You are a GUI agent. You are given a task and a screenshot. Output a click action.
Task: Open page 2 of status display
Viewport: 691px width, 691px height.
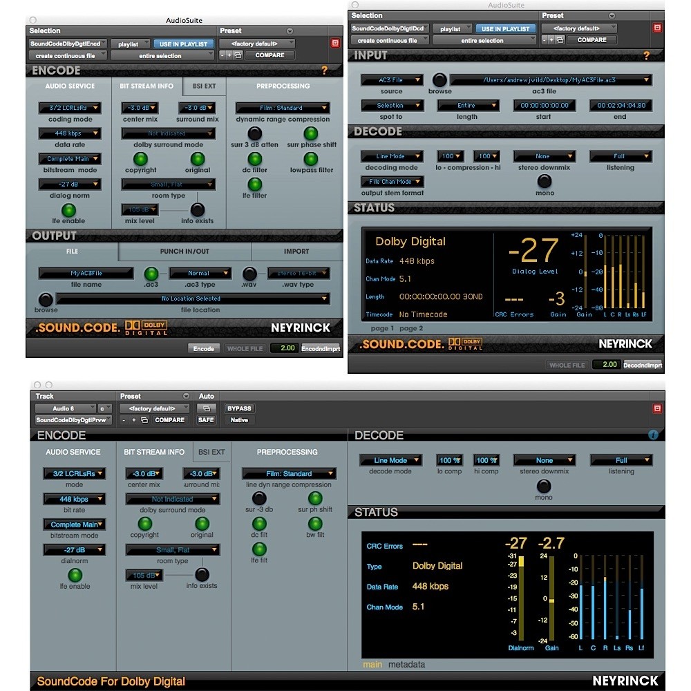pos(411,328)
